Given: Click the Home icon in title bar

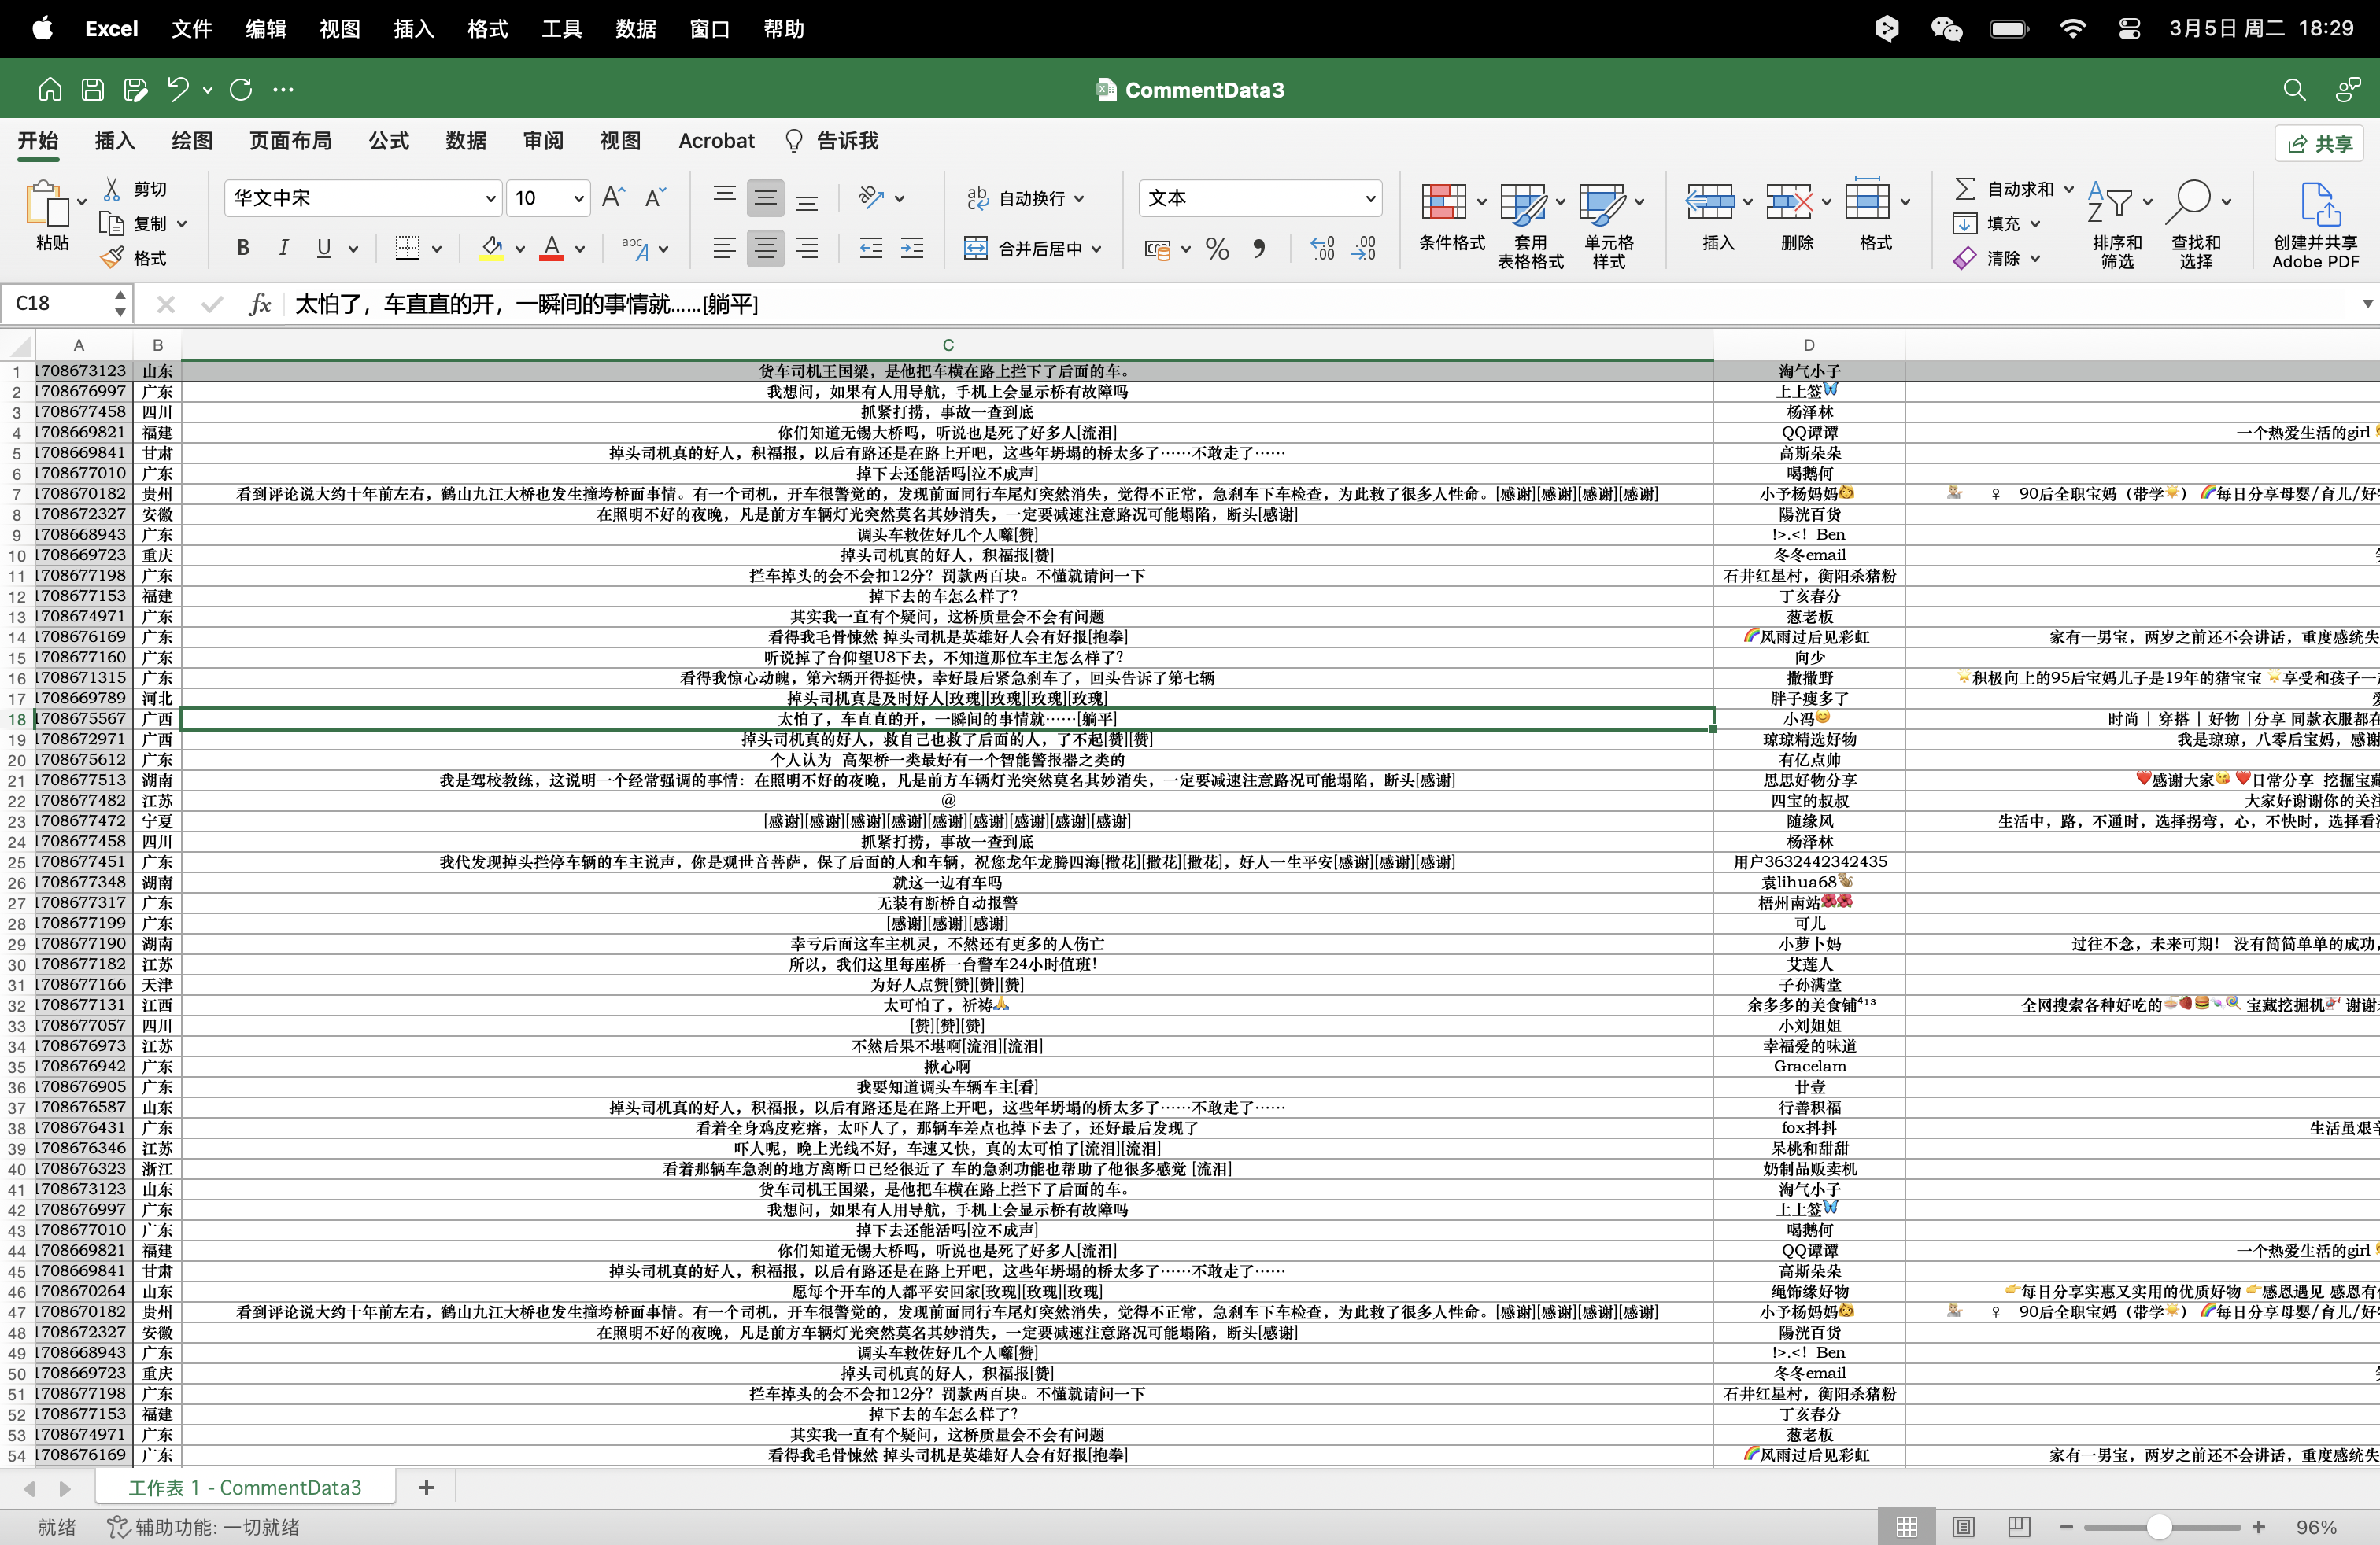Looking at the screenshot, I should (50, 90).
